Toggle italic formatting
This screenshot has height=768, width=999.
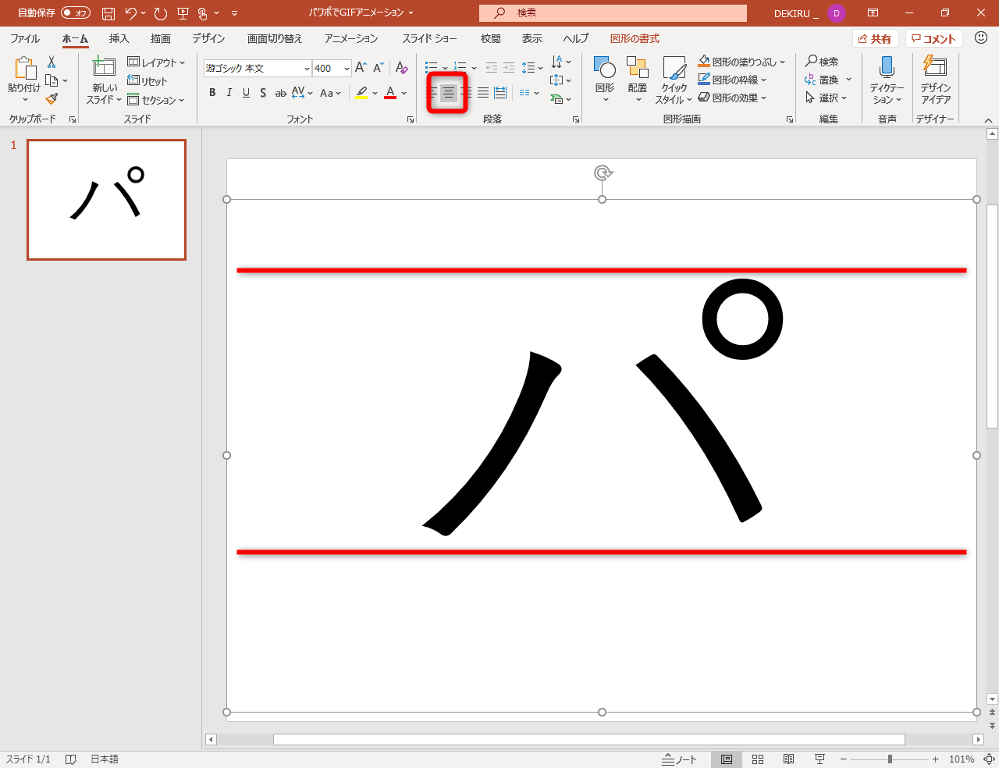tap(229, 93)
